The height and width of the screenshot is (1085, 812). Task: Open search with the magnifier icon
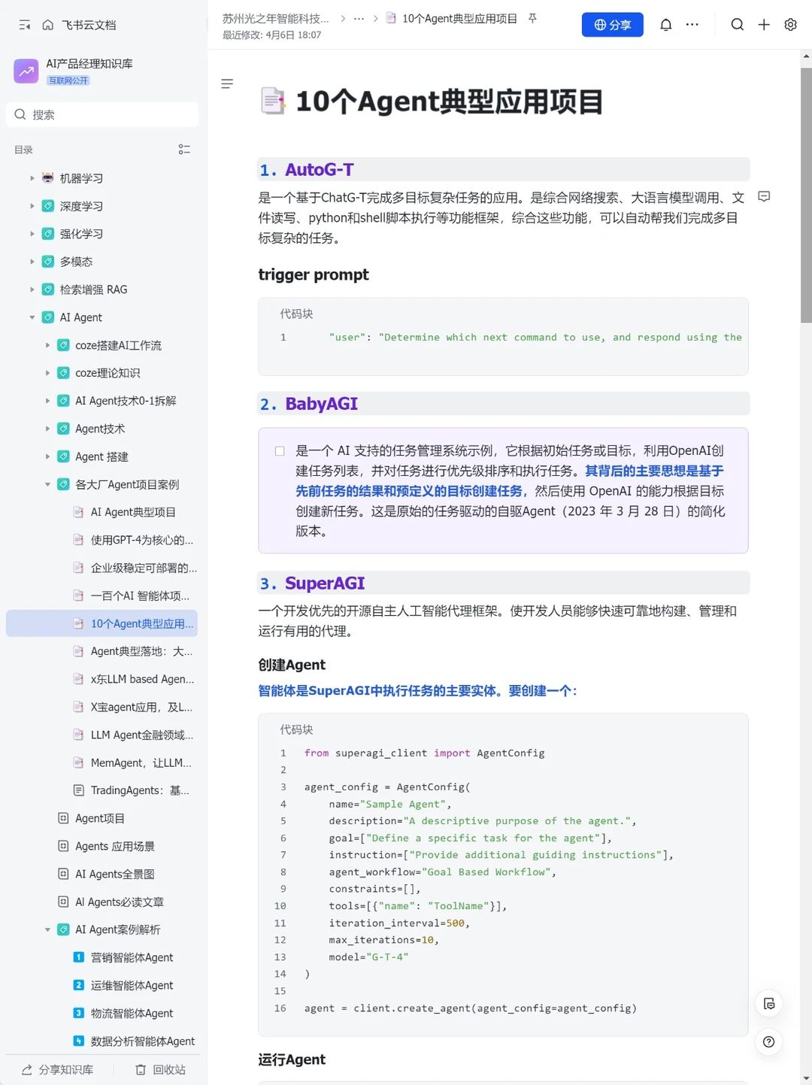pos(738,25)
